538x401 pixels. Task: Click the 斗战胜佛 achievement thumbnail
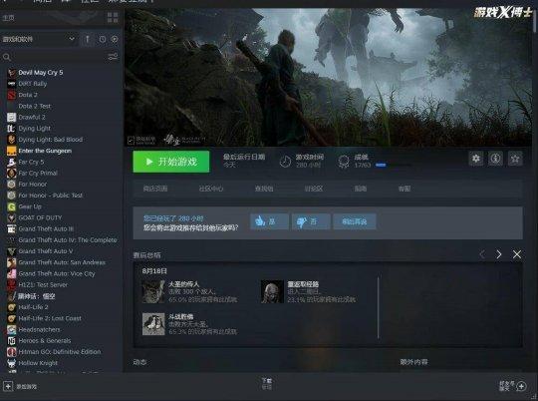(x=153, y=323)
